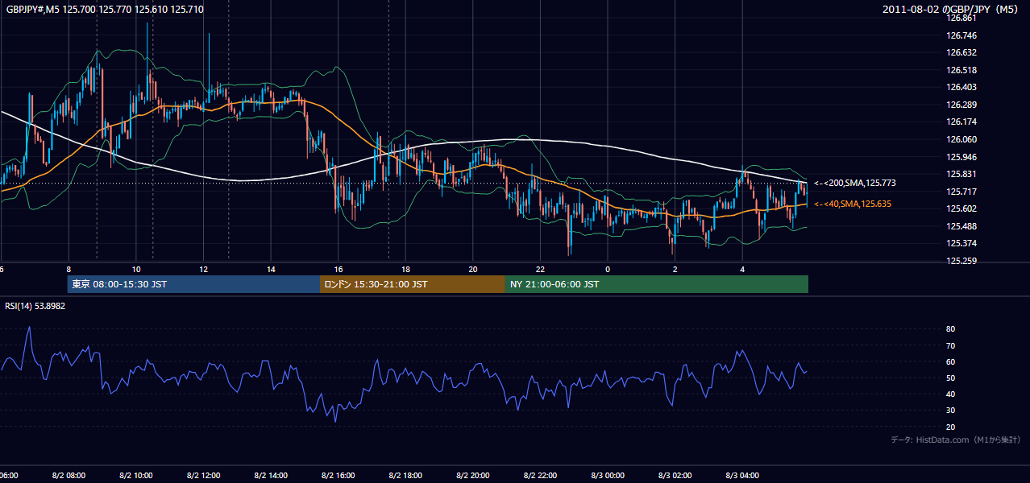1030x483 pixels.
Task: Click the chart title '2011-08-02 のGBP/JPY (M5)'
Action: click(x=951, y=10)
